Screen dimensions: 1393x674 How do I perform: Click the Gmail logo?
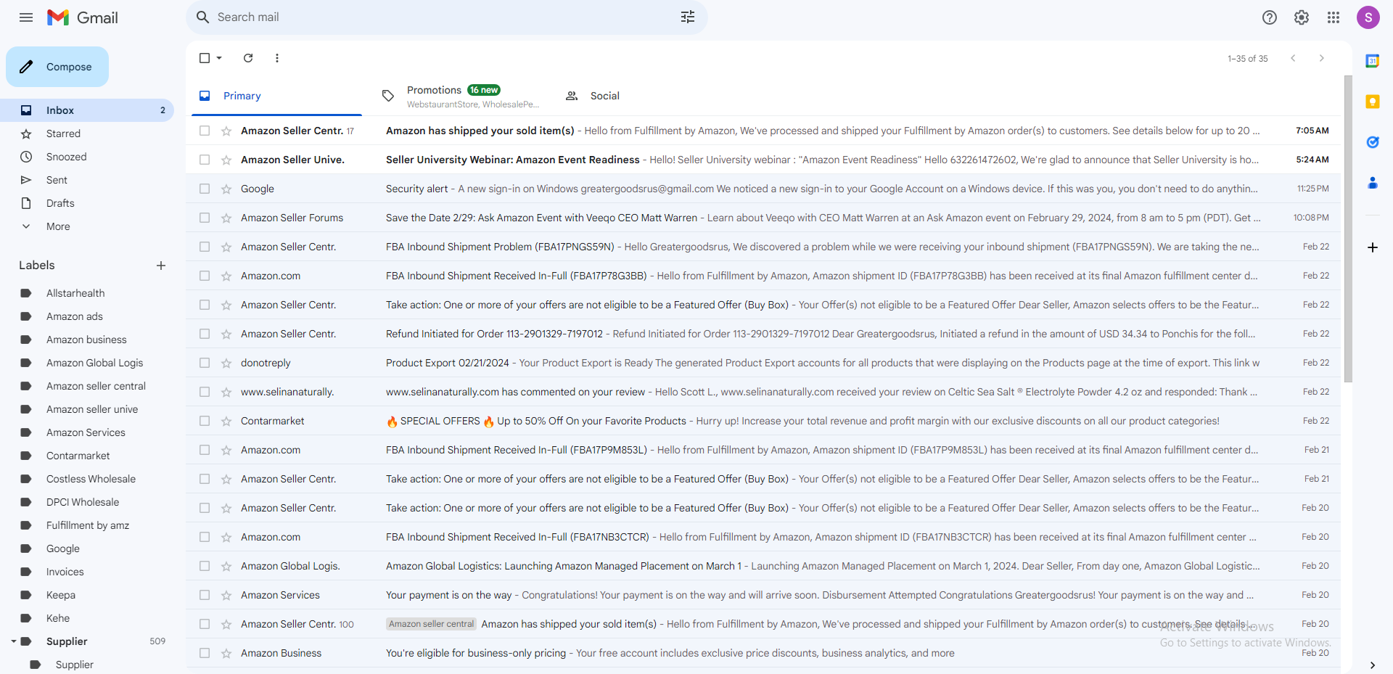(x=83, y=17)
